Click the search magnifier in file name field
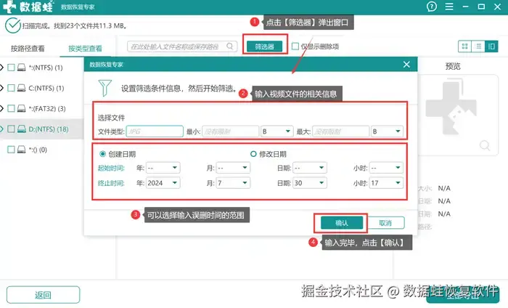Viewport: 508px width, 308px height. pyautogui.click(x=230, y=46)
